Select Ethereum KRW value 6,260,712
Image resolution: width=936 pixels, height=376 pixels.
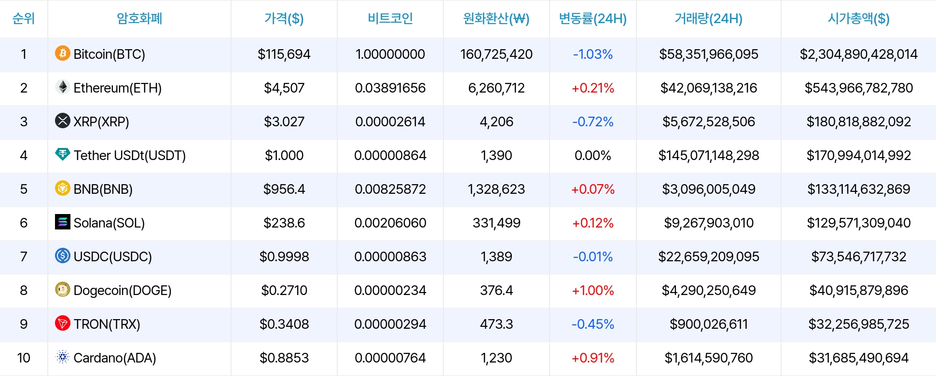point(496,88)
